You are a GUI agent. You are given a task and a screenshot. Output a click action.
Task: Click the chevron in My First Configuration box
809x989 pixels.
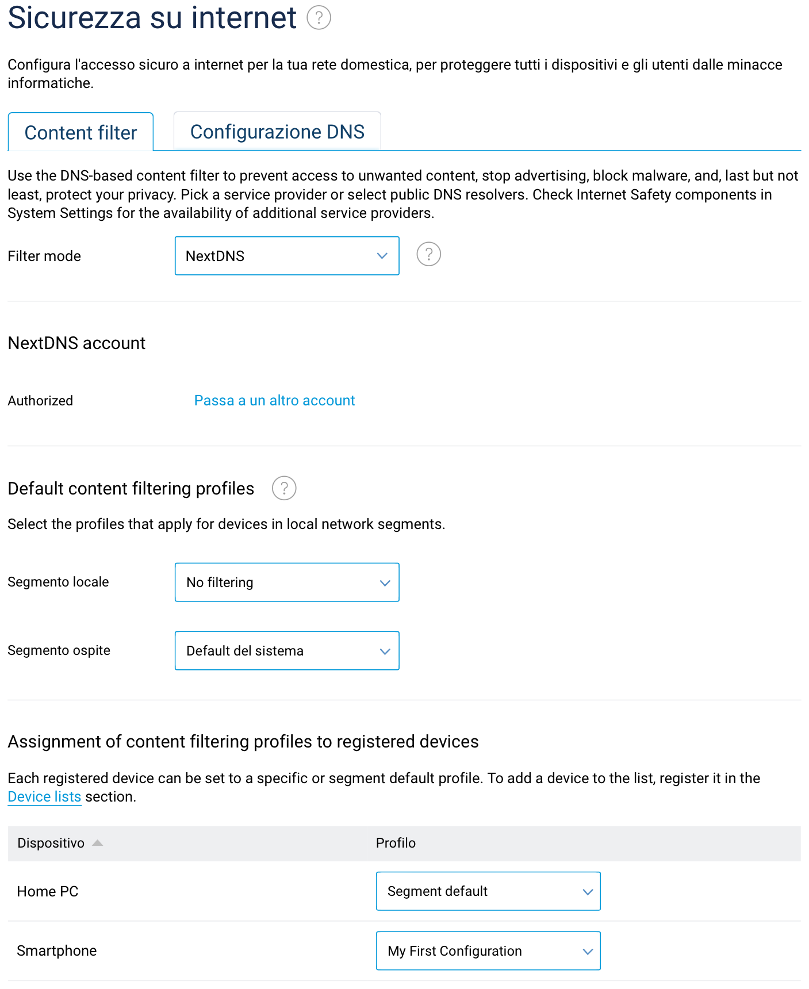[x=588, y=952]
